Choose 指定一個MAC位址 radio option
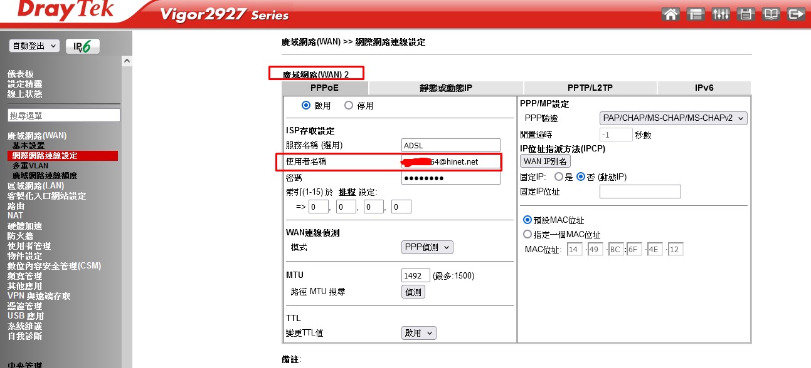This screenshot has height=368, width=811. [x=527, y=234]
